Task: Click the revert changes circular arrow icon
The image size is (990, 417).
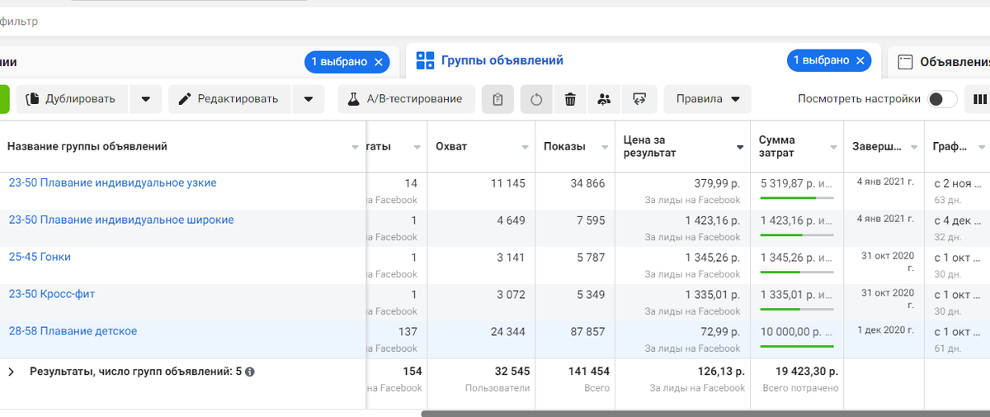Action: pyautogui.click(x=536, y=99)
